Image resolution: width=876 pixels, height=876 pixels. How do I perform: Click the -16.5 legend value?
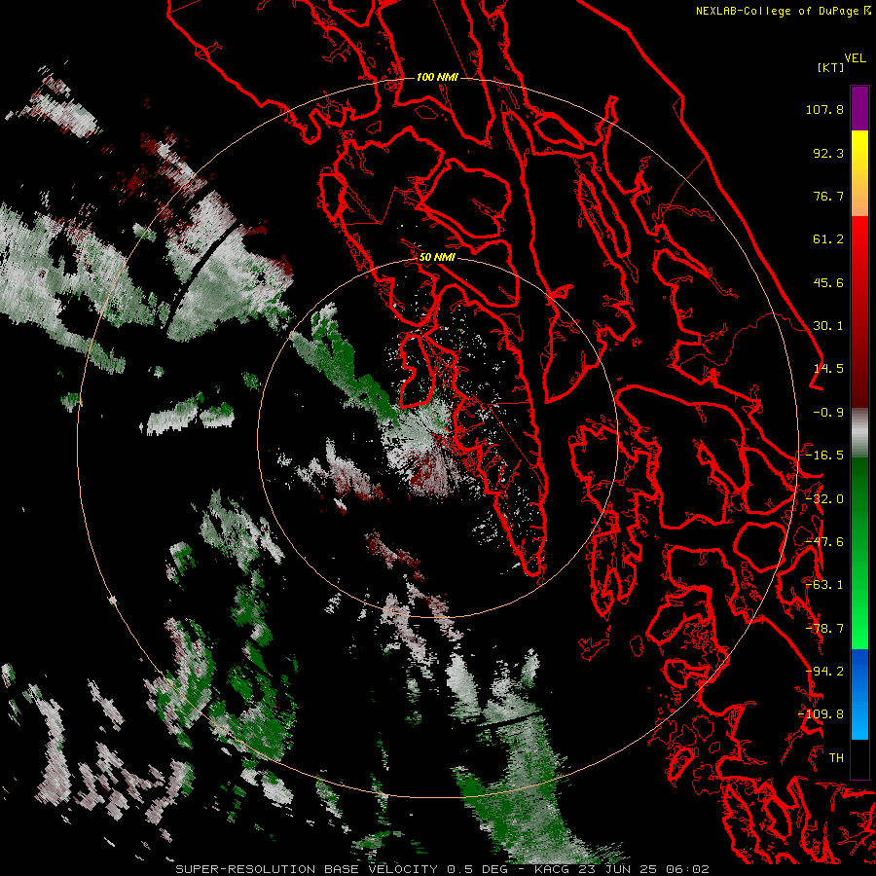[x=824, y=456]
